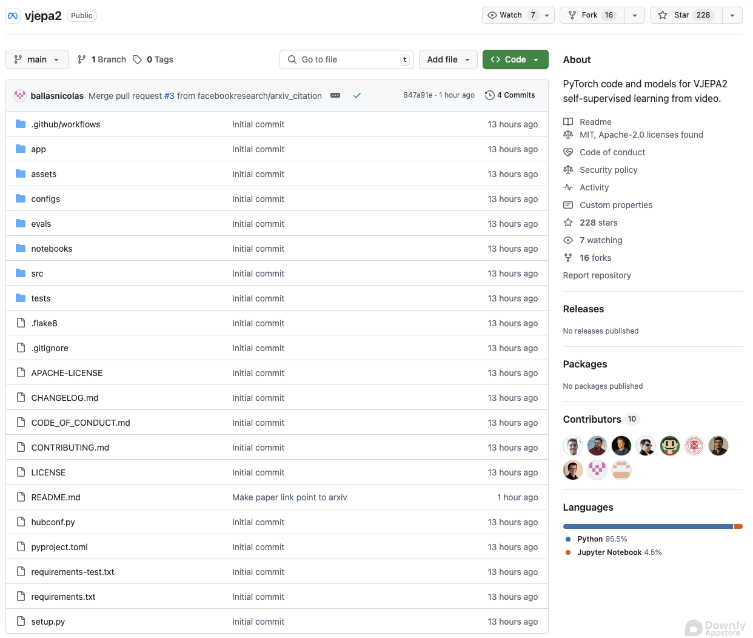Open the Add file dropdown
Screen dimensions: 753x638
(448, 59)
